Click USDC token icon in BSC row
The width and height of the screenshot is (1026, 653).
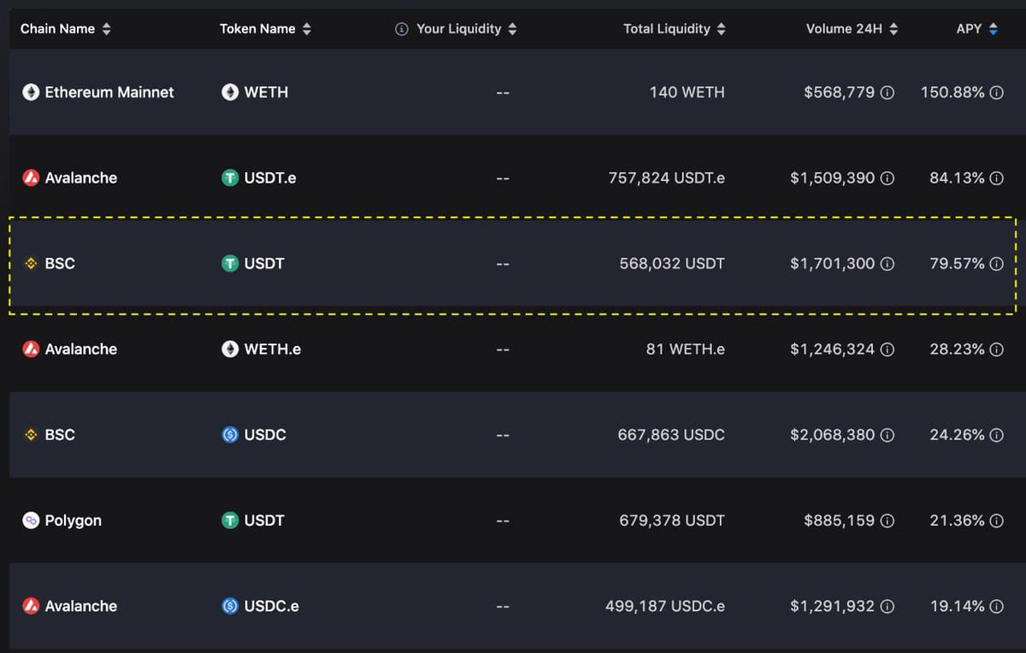tap(230, 435)
